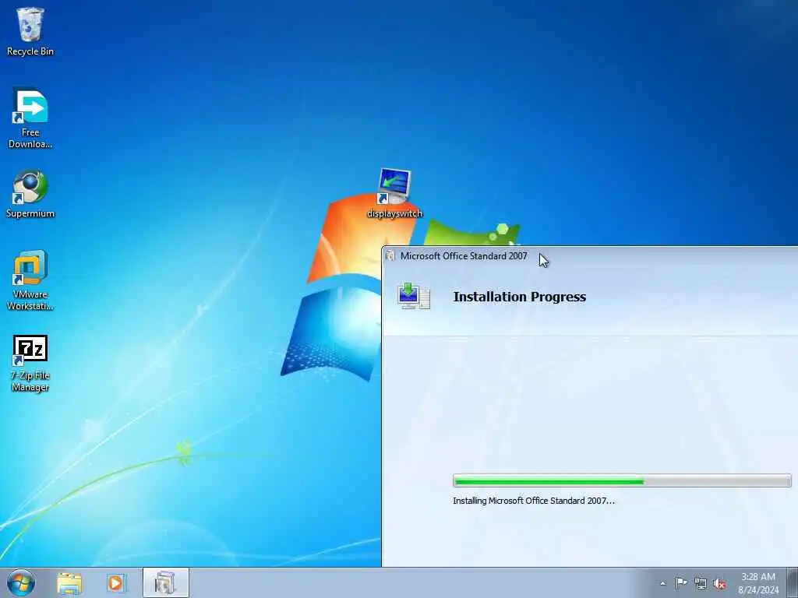Open the Recycle Bin desktop icon
Image resolution: width=798 pixels, height=598 pixels.
(x=30, y=31)
